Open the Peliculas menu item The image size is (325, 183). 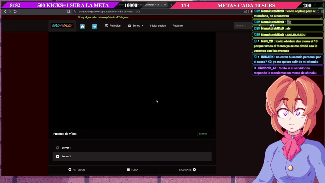point(113,26)
